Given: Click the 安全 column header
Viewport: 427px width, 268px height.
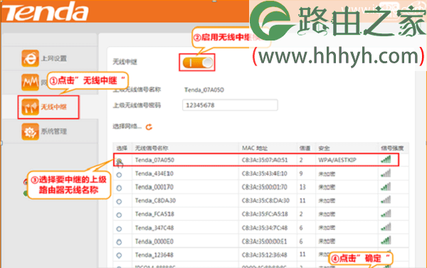Looking at the screenshot, I should click(324, 149).
